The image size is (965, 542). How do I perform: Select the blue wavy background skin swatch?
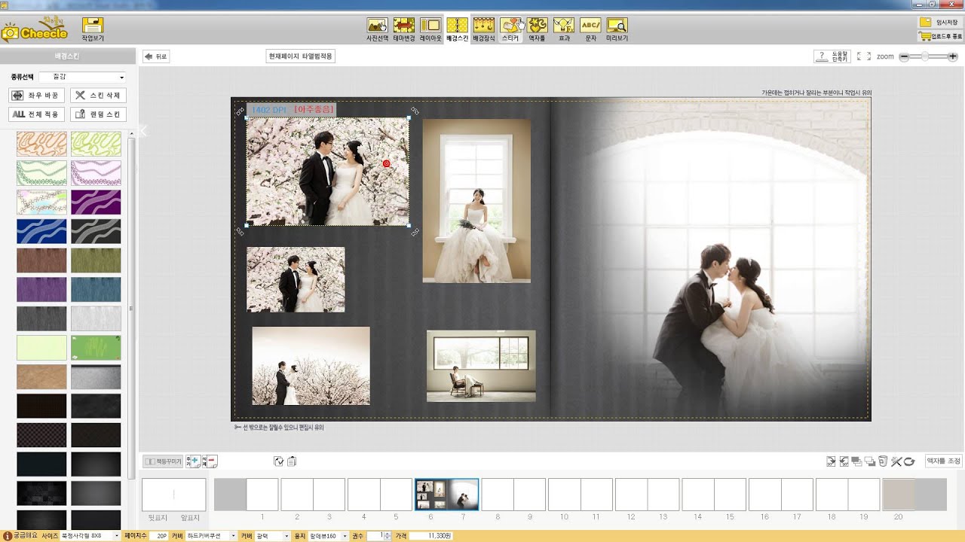[x=41, y=231]
